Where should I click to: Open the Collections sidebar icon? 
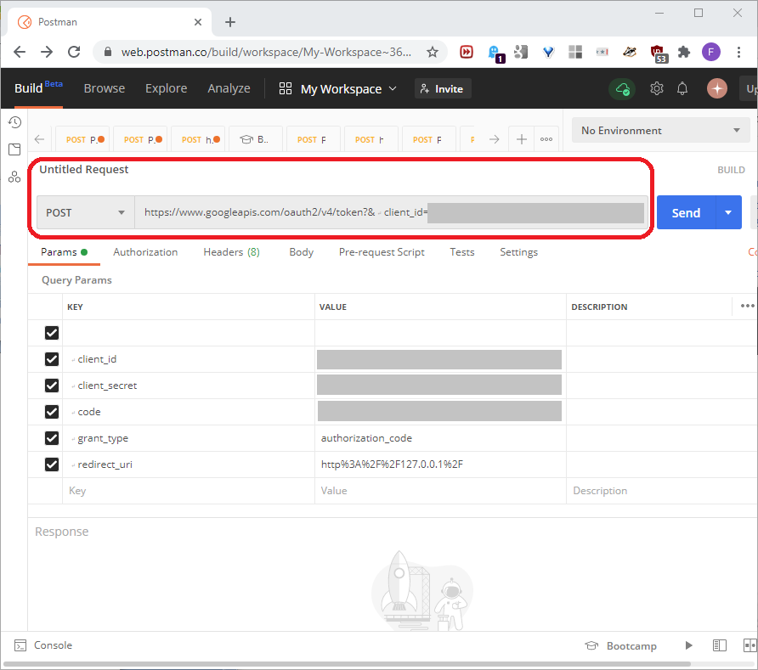click(x=14, y=149)
